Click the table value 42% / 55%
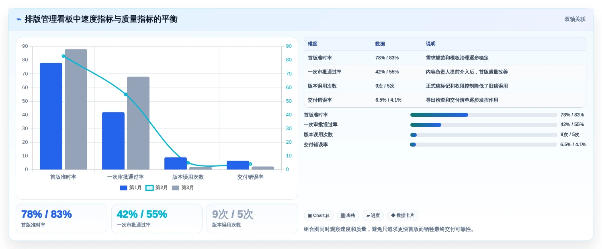Image resolution: width=602 pixels, height=249 pixels. [387, 72]
